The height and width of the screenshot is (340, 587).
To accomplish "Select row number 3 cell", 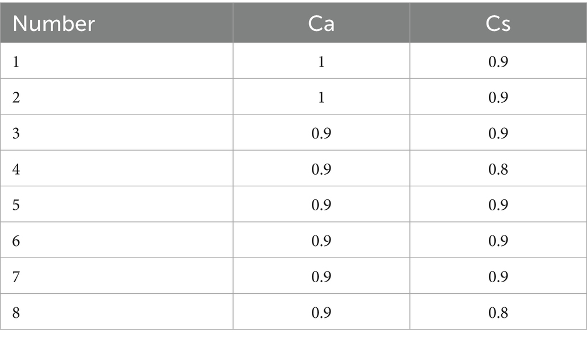I will [x=16, y=133].
